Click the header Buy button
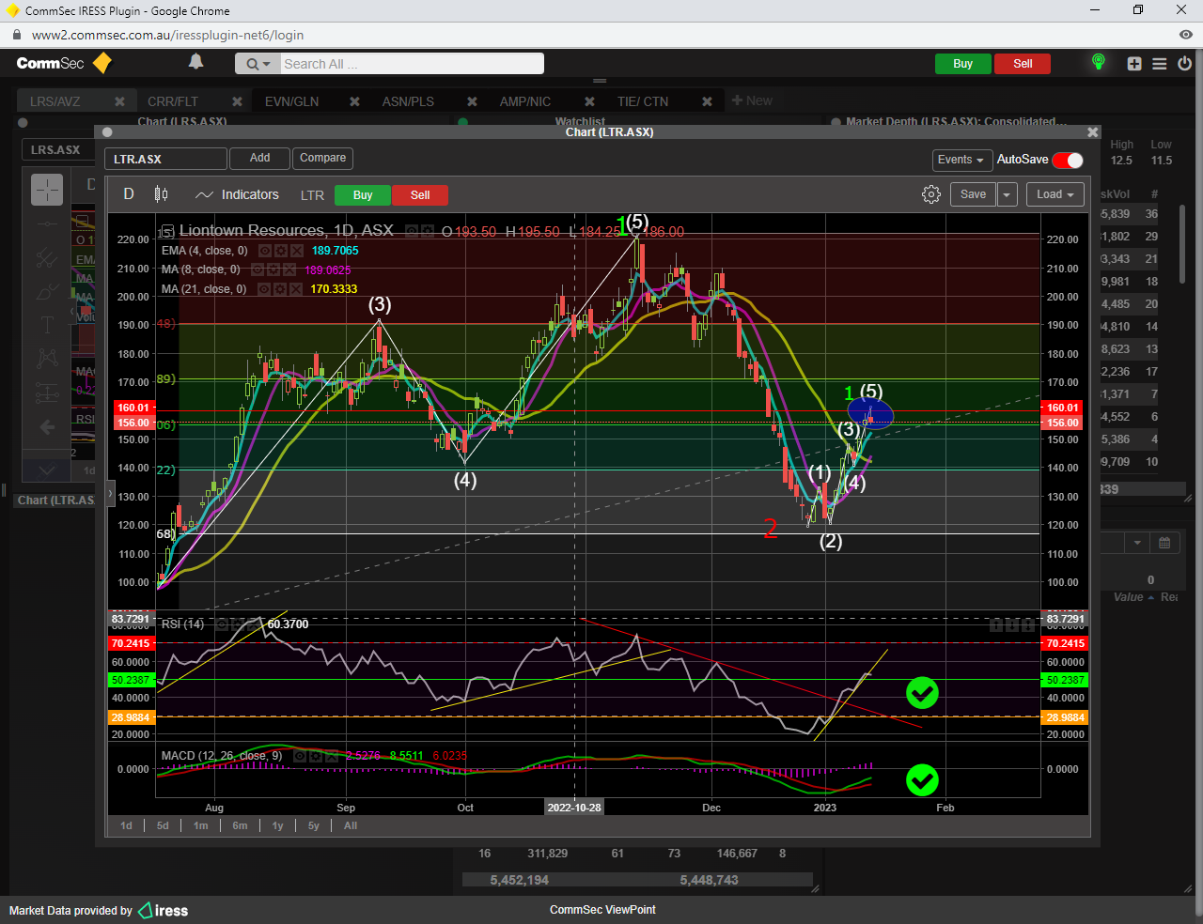Screen dimensions: 1203x924 (x=962, y=64)
